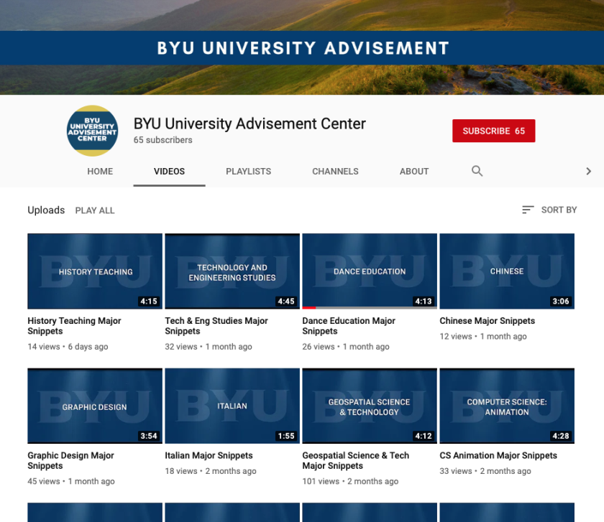Image resolution: width=604 pixels, height=522 pixels.
Task: Click the 65 subscribers text
Action: pyautogui.click(x=163, y=140)
